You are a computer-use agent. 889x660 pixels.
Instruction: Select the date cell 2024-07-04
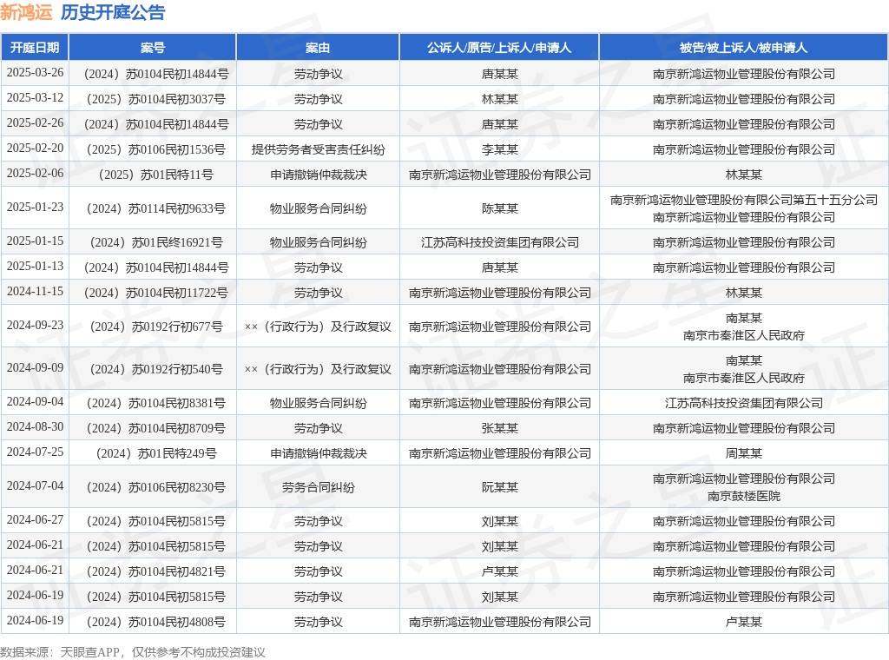pyautogui.click(x=35, y=486)
